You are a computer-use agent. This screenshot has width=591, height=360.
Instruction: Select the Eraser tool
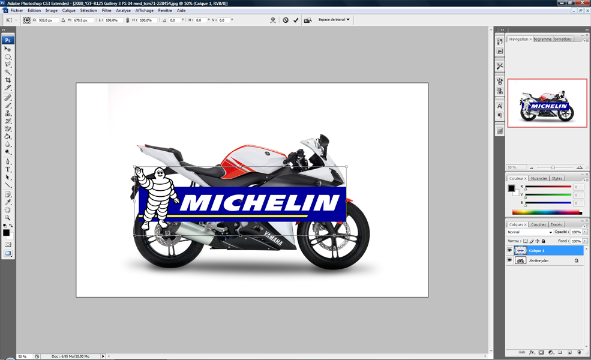coord(8,129)
